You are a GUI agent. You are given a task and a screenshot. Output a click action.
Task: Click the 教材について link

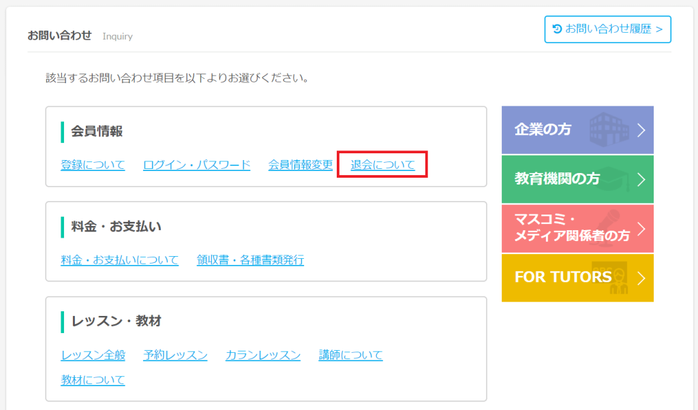coord(93,380)
